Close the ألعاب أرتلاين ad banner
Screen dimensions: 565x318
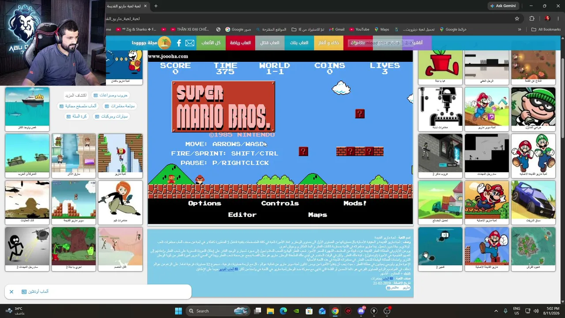click(x=11, y=291)
